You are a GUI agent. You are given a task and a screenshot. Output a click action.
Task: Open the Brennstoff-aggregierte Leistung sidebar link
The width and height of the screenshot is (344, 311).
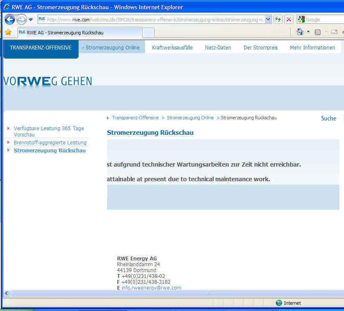pyautogui.click(x=50, y=143)
